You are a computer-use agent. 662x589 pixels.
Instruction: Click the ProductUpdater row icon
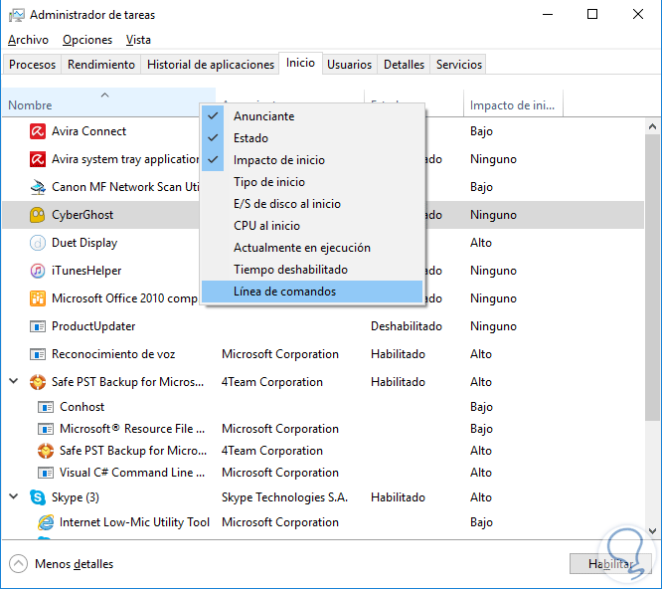(x=38, y=326)
